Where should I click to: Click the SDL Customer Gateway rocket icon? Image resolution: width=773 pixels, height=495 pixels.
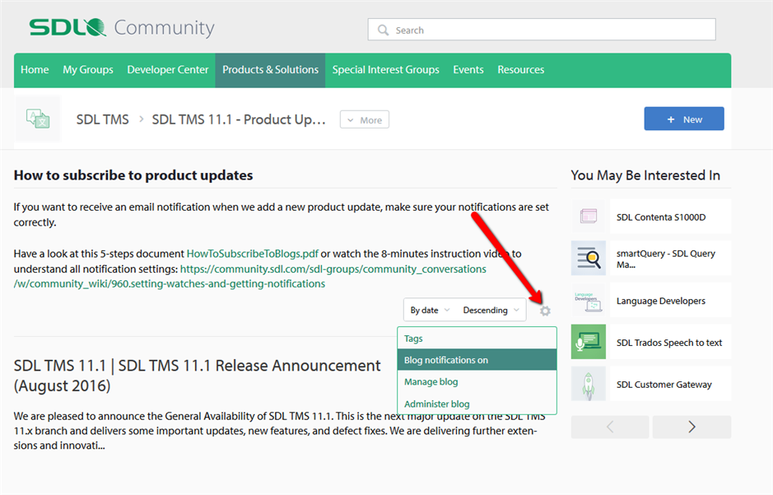click(x=588, y=384)
